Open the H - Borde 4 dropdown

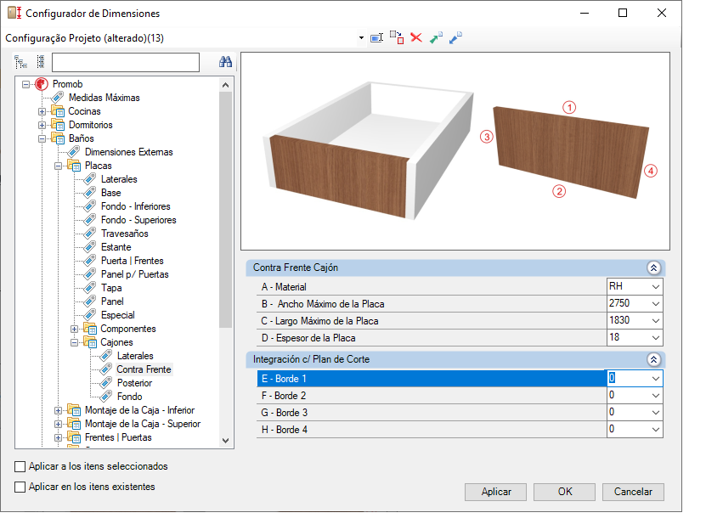coord(656,430)
